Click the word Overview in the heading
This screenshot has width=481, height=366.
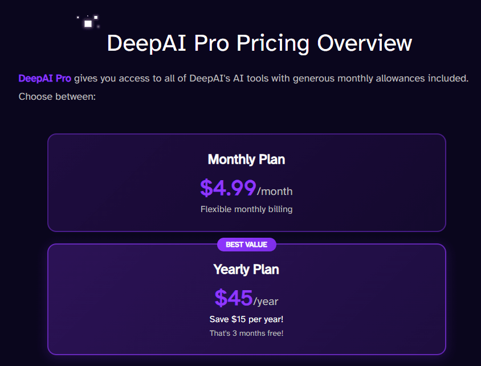(364, 43)
